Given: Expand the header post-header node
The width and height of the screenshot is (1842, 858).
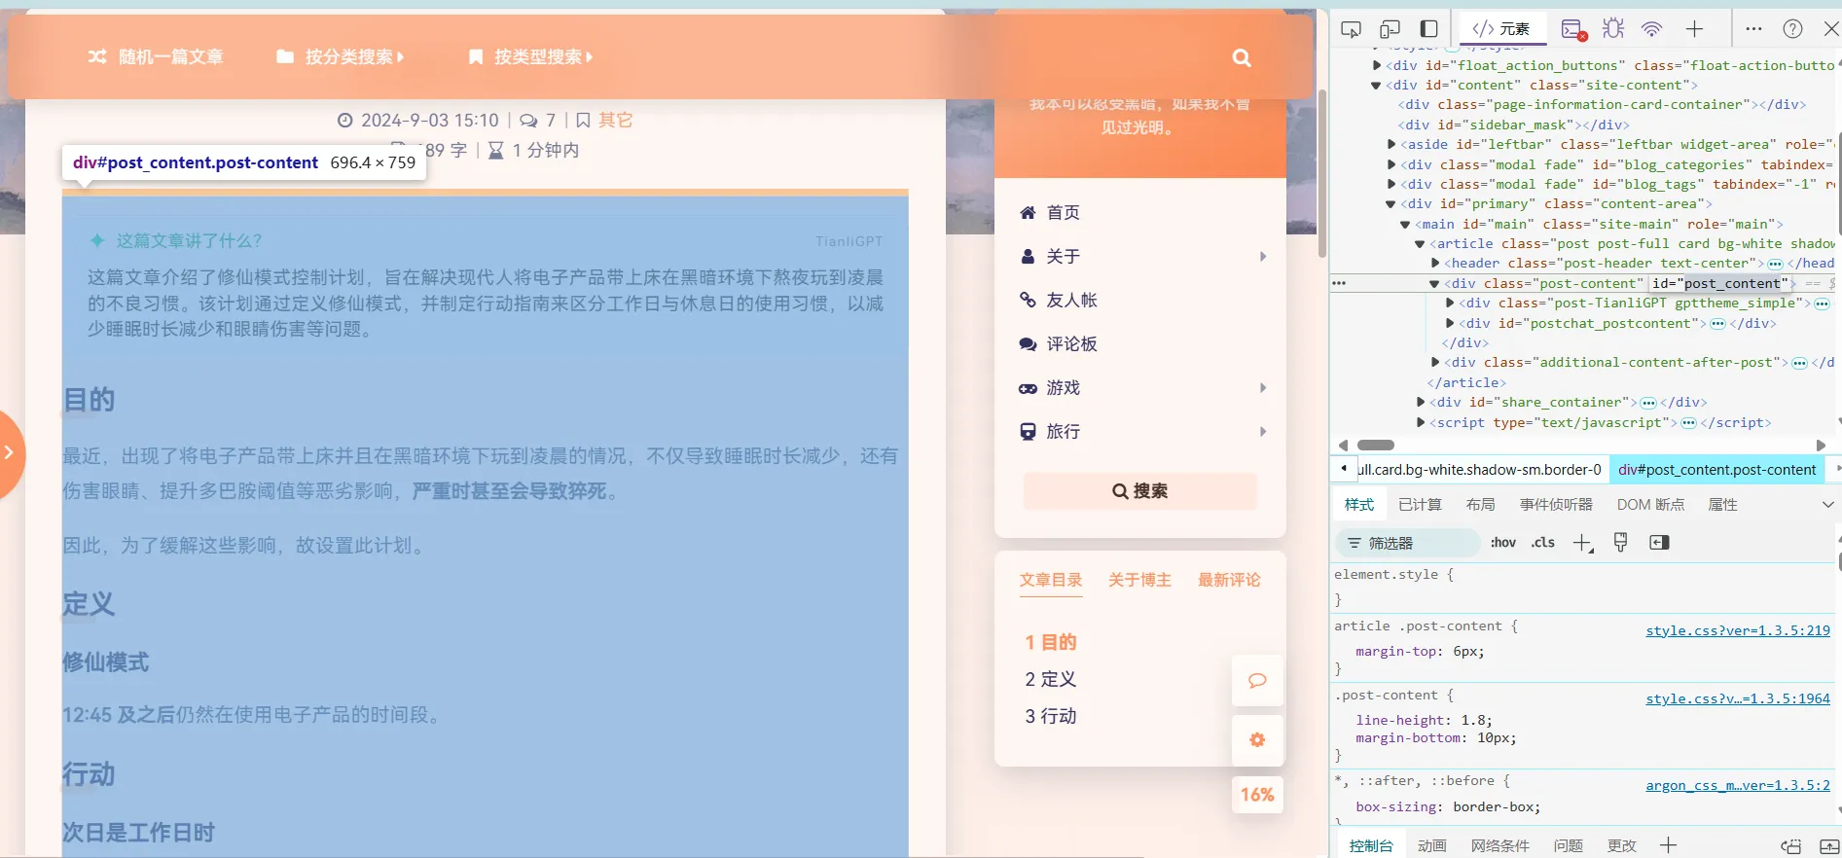Looking at the screenshot, I should (1435, 263).
